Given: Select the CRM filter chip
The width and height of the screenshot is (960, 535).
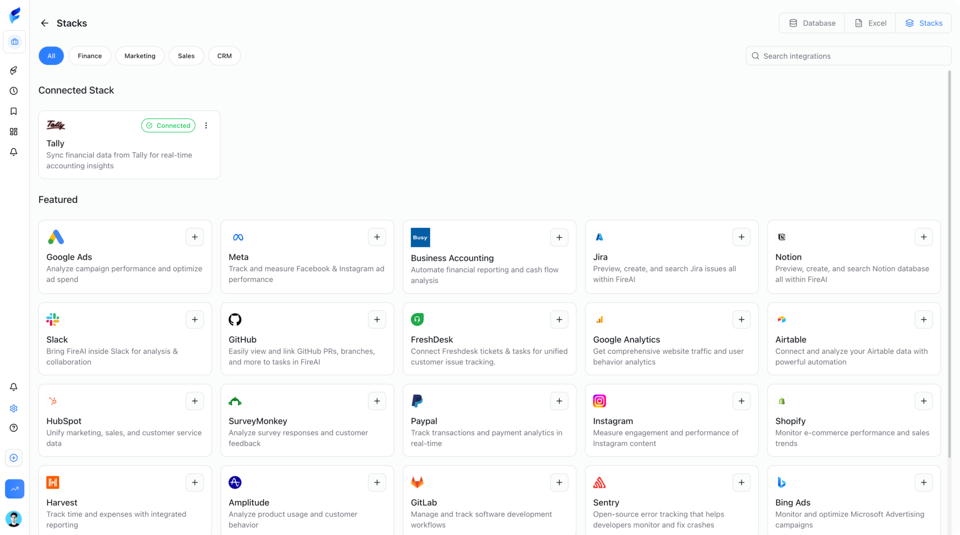Looking at the screenshot, I should tap(224, 56).
